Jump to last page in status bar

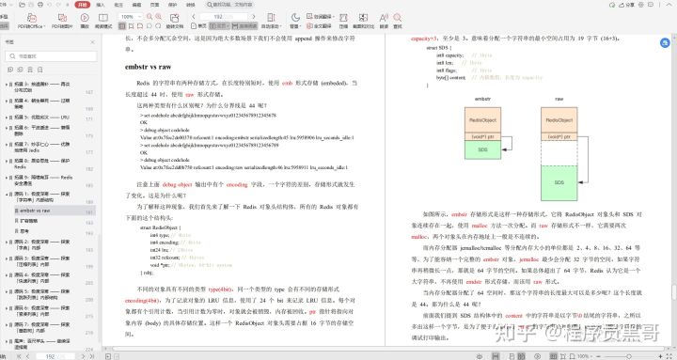click(x=92, y=356)
